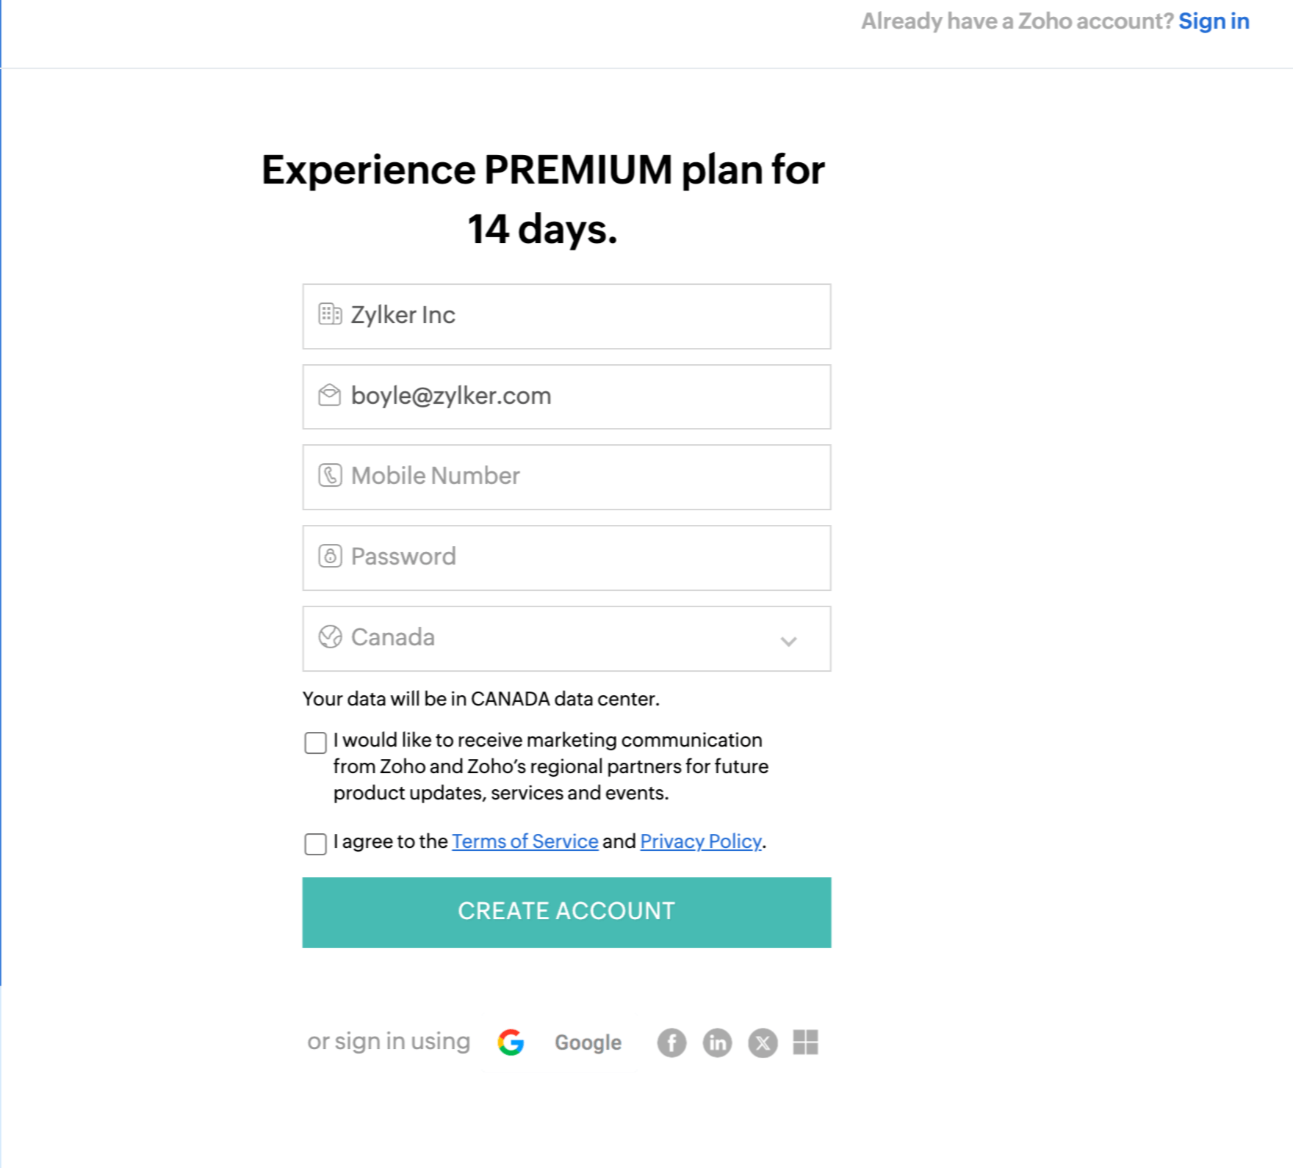Enable the marketing communication checkbox
Image resolution: width=1293 pixels, height=1168 pixels.
316,743
